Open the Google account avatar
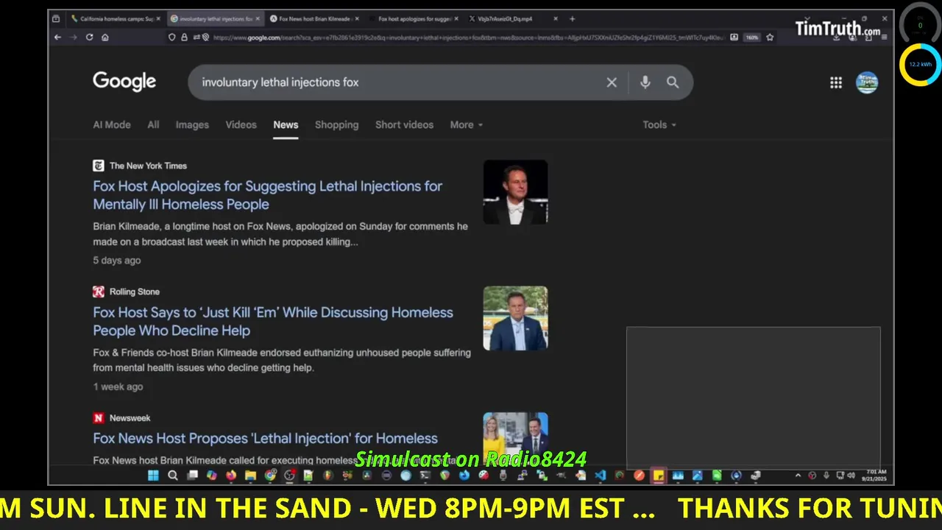Image resolution: width=942 pixels, height=530 pixels. pyautogui.click(x=867, y=82)
